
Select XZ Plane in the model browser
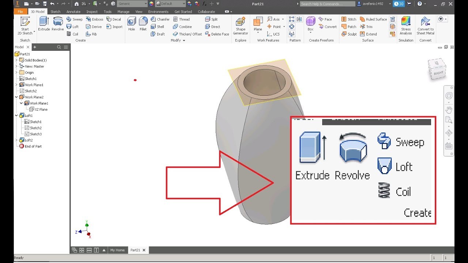click(x=38, y=109)
